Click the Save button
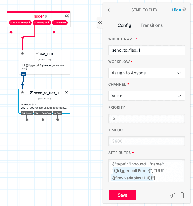 pos(122,195)
